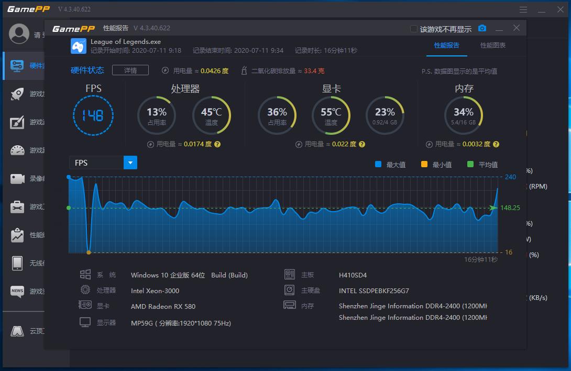Viewport: 571px width, 371px height.
Task: Open the FPS metric dropdown
Action: (97, 163)
